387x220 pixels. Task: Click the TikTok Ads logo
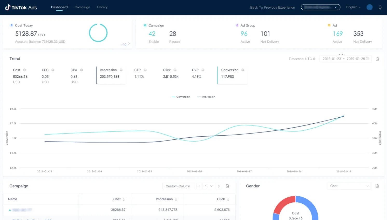[21, 7]
